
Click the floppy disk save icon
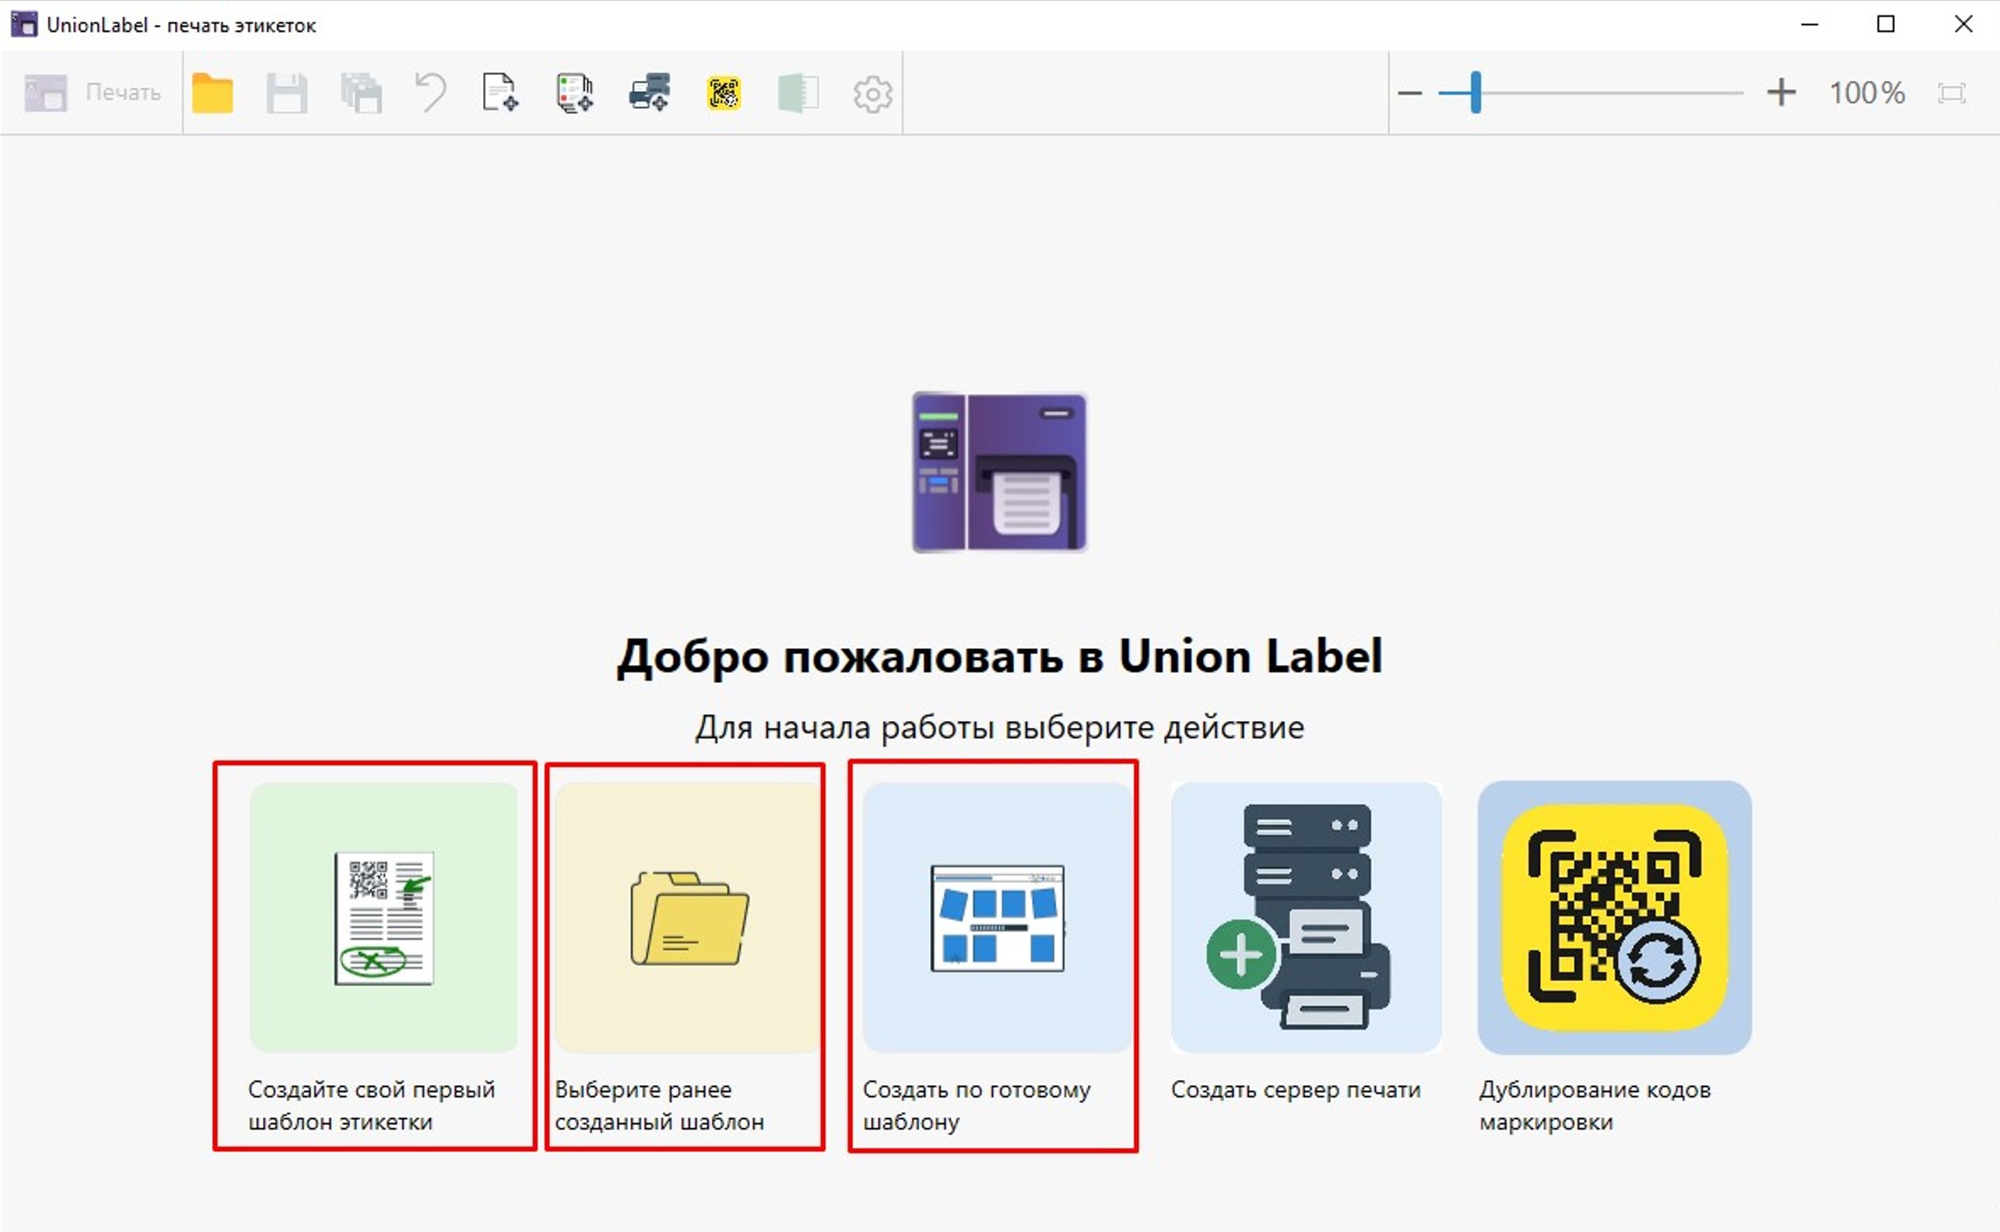pos(287,93)
